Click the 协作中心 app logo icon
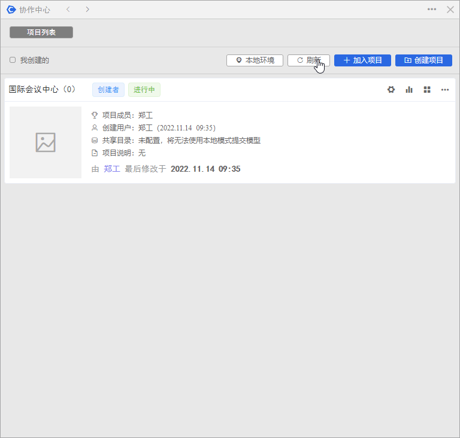The height and width of the screenshot is (438, 460). 11,10
